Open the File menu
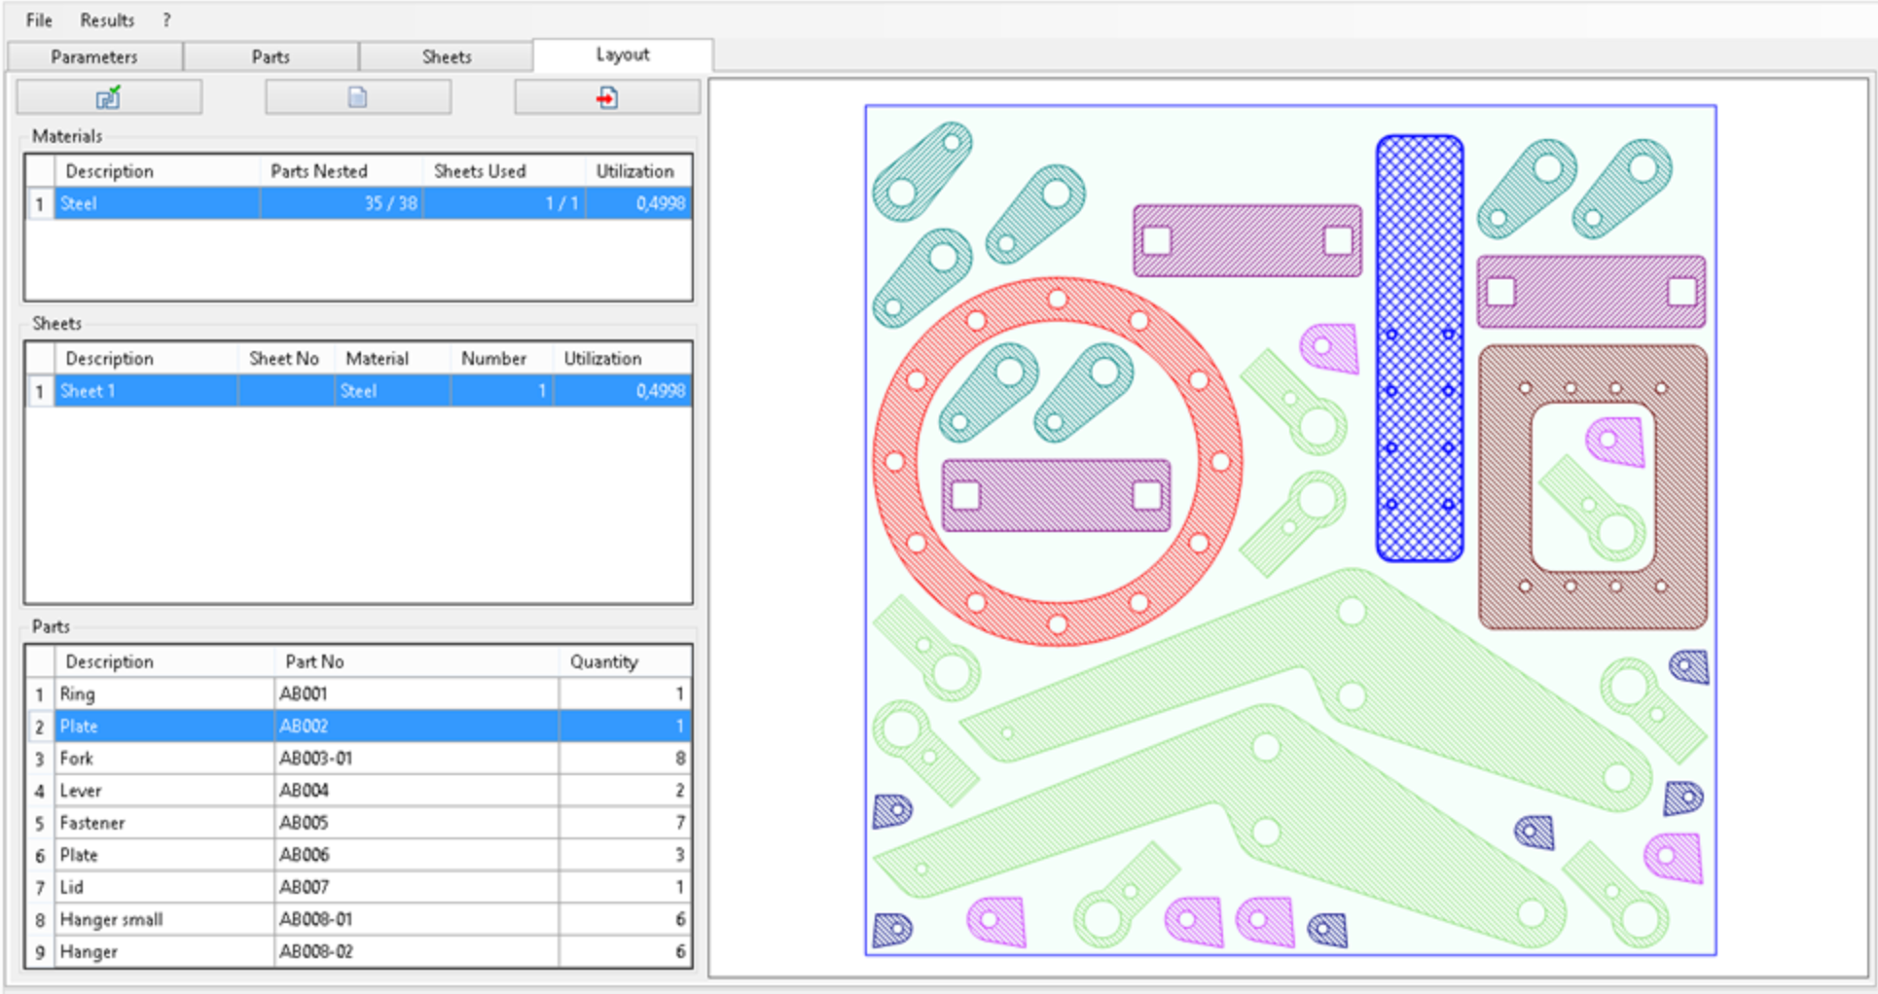 coord(39,19)
